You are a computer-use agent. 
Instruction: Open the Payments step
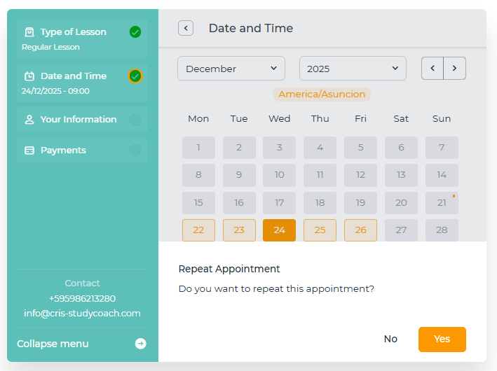tap(63, 150)
